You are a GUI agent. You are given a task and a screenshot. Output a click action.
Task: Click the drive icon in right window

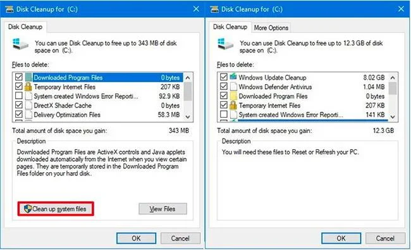(225, 44)
